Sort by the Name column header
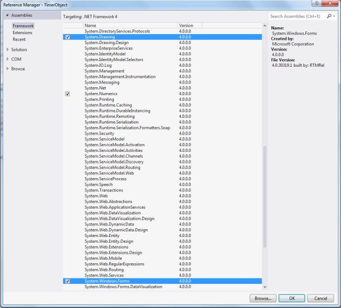The image size is (341, 308). point(130,25)
